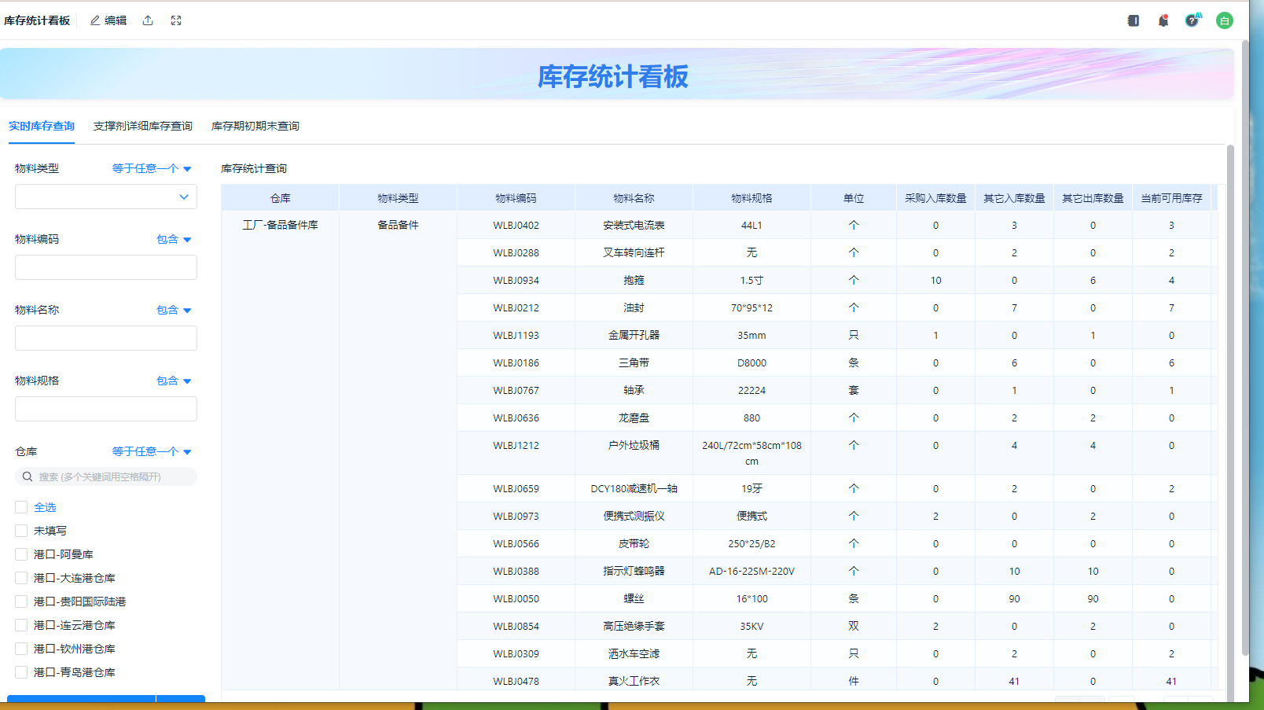The width and height of the screenshot is (1264, 710).
Task: Click the 物料编码 filter input field
Action: coord(106,267)
